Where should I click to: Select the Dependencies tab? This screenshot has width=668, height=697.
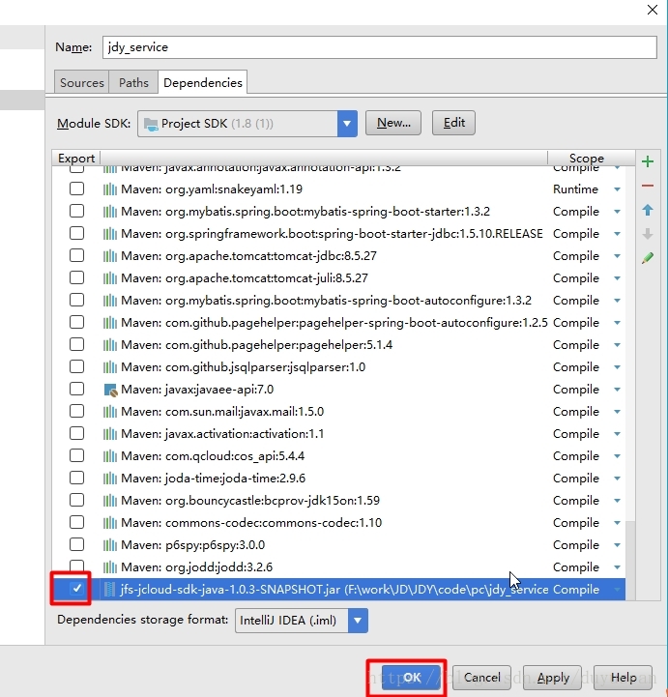[203, 83]
